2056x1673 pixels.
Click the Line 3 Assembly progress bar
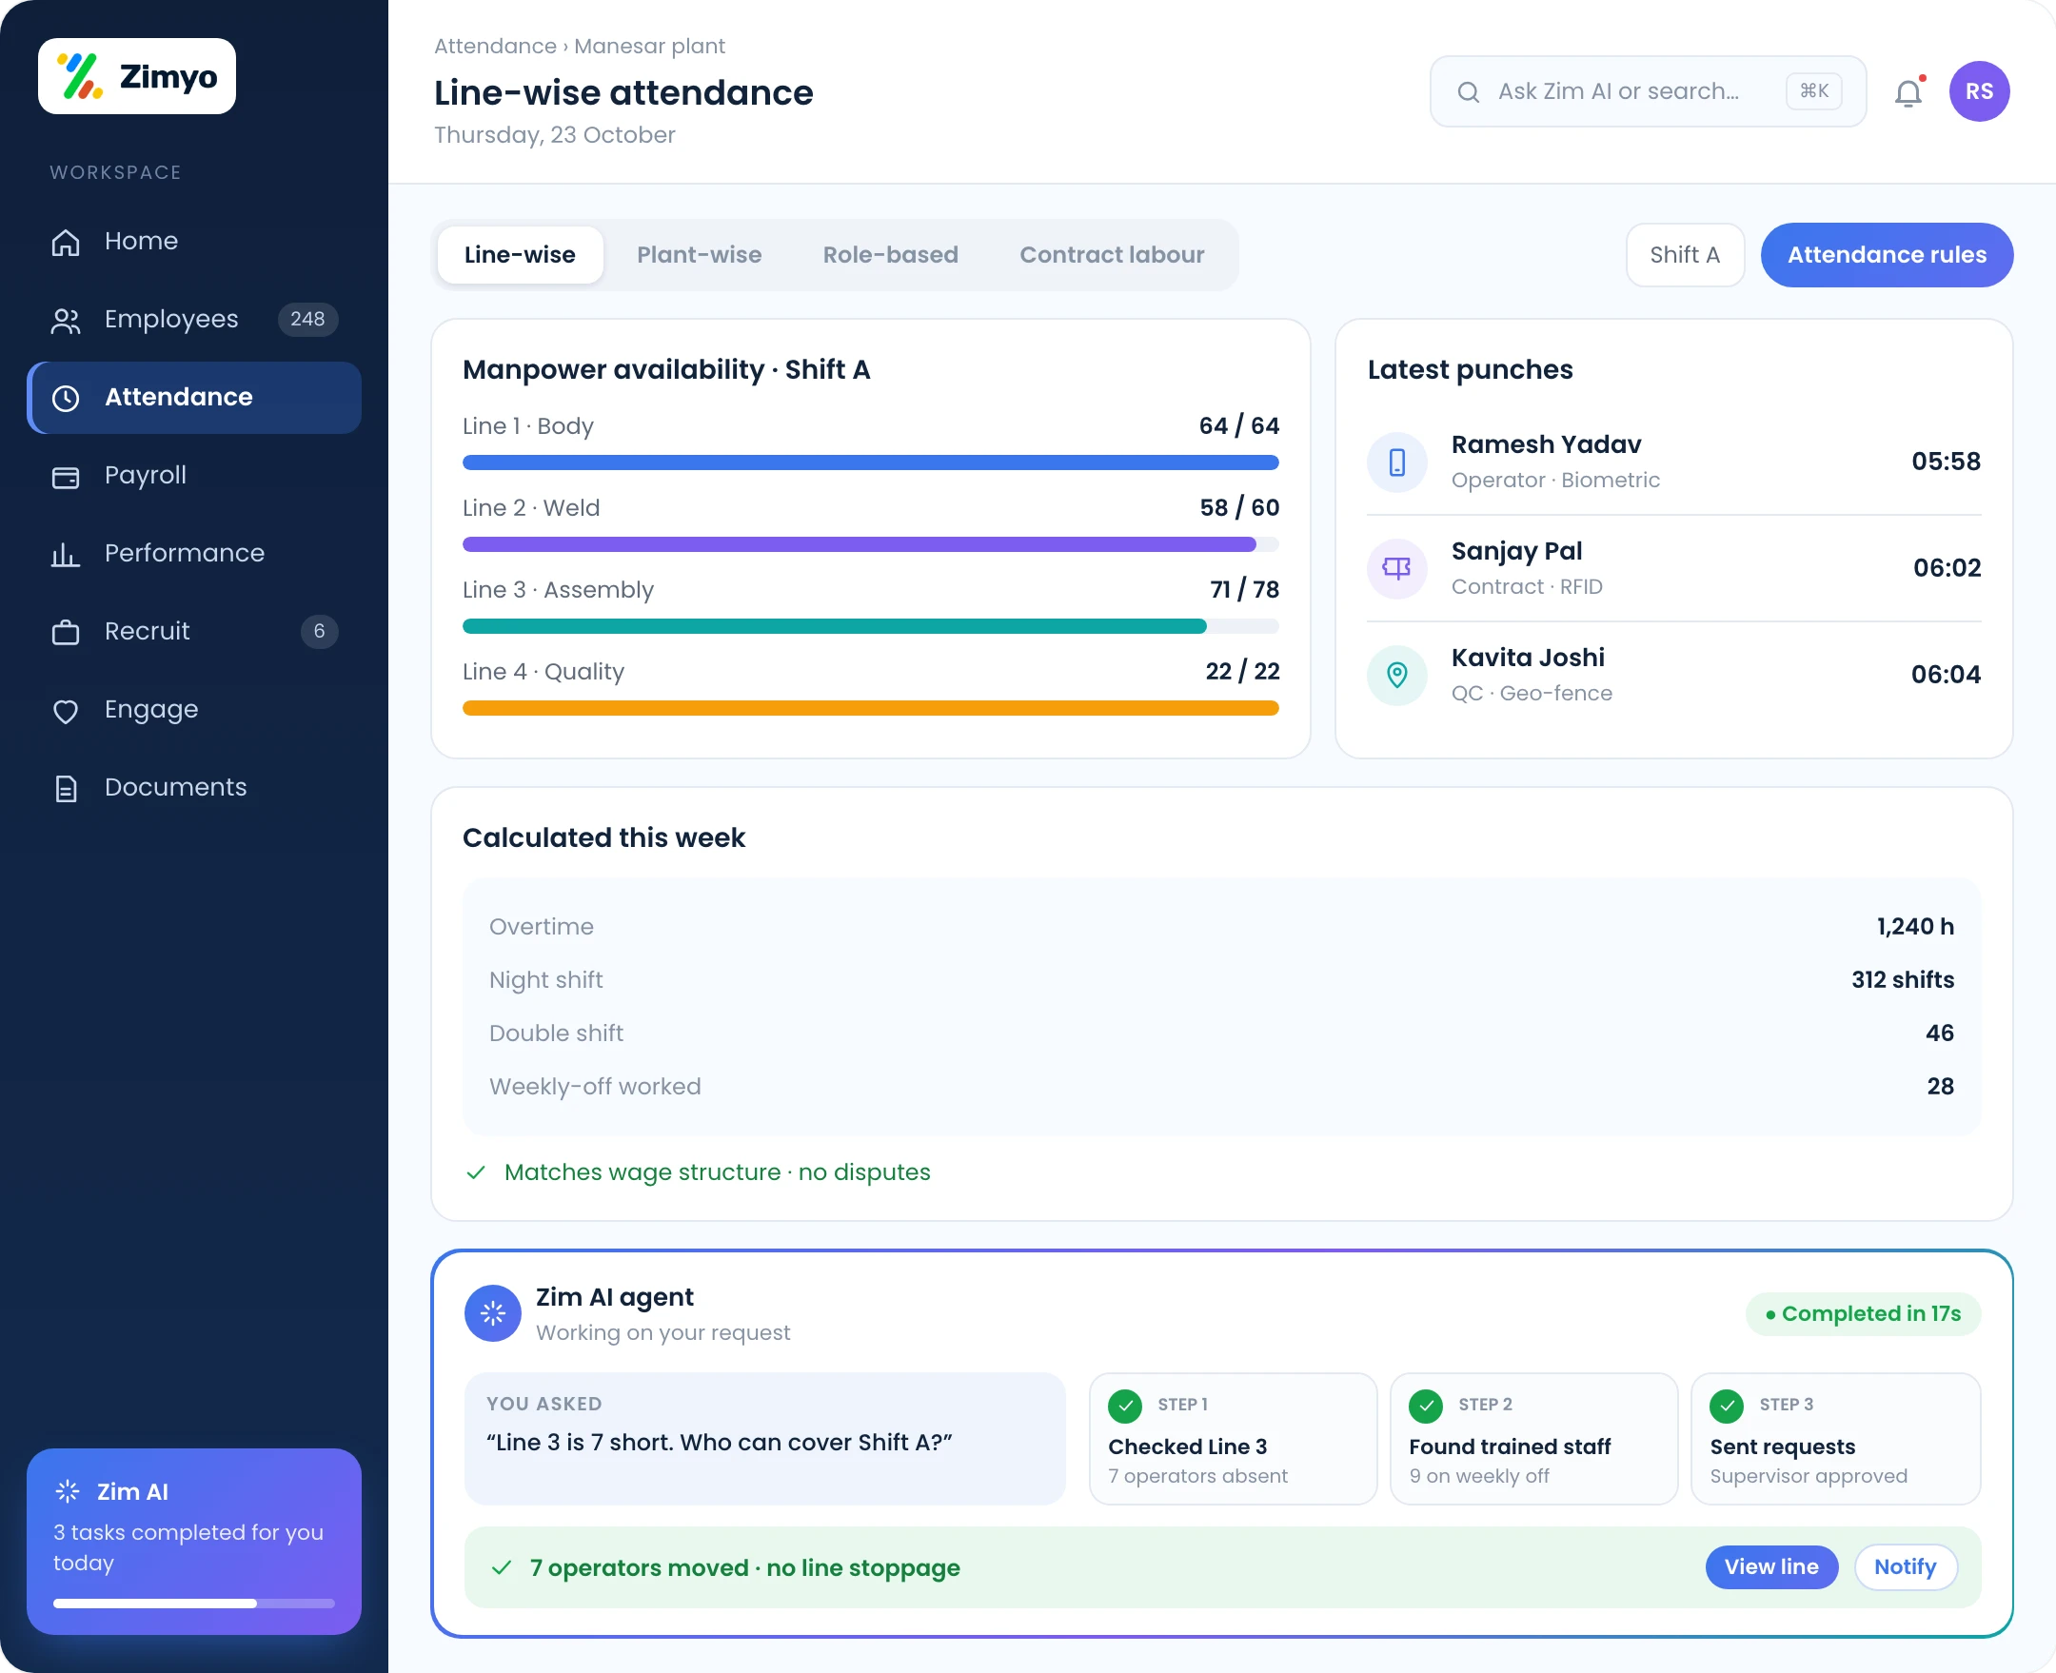click(870, 626)
